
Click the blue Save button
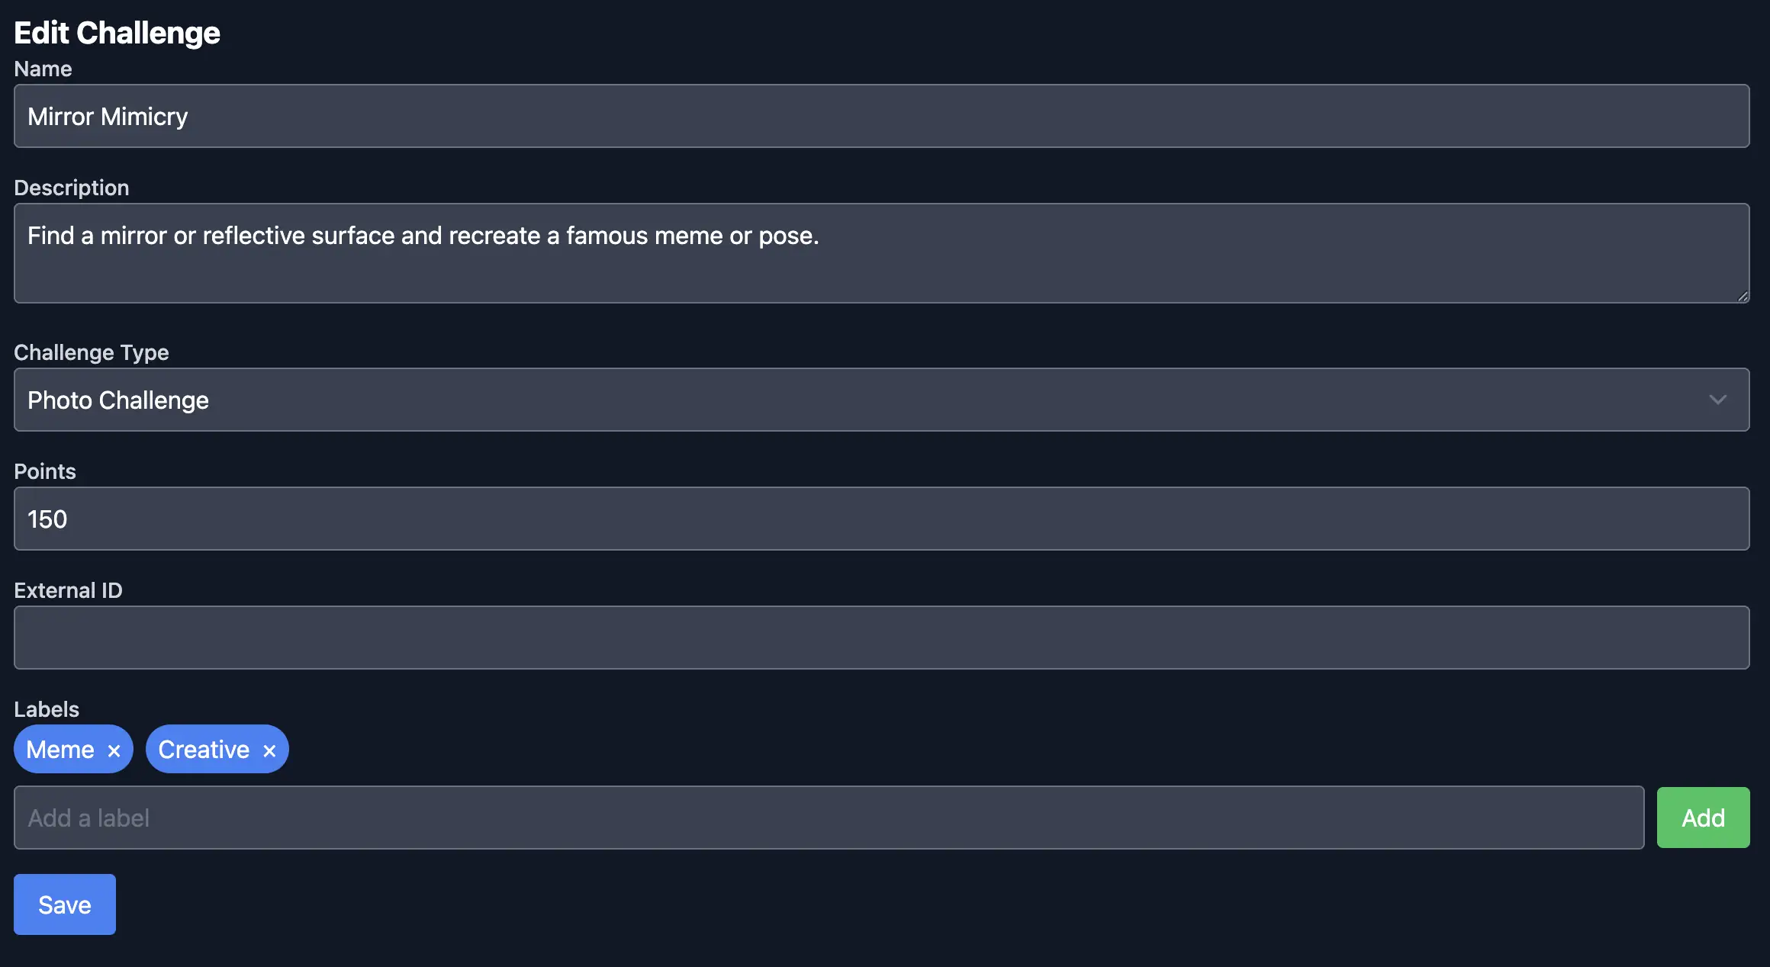tap(65, 904)
